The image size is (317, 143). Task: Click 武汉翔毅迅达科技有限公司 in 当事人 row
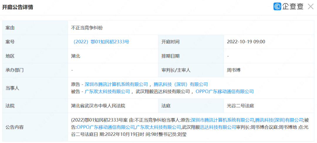click(x=163, y=92)
